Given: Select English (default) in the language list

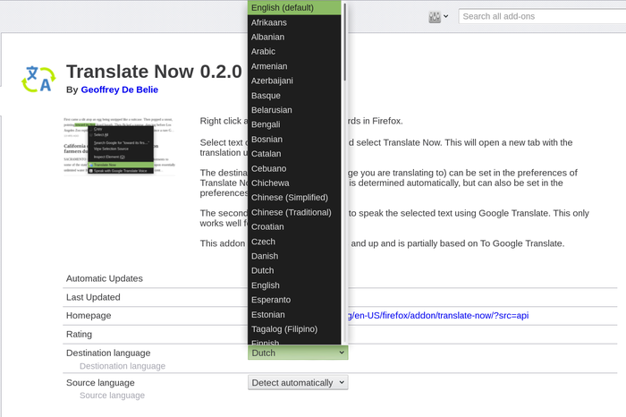Looking at the screenshot, I should [x=294, y=7].
